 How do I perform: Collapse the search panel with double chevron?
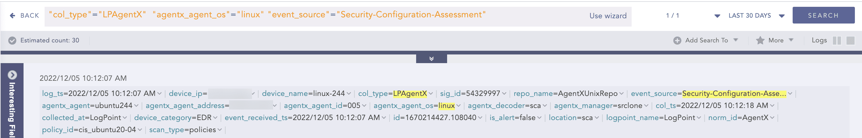pyautogui.click(x=431, y=59)
